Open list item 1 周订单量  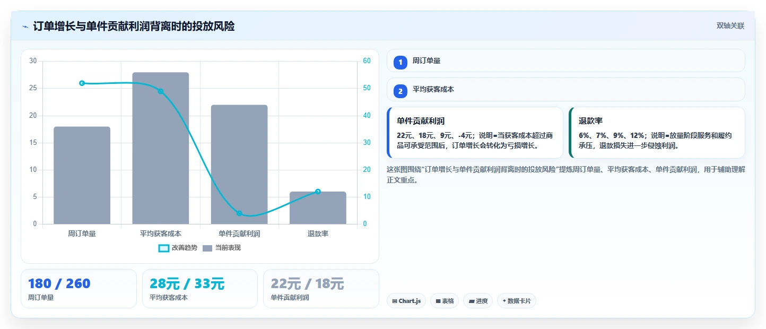pyautogui.click(x=566, y=60)
